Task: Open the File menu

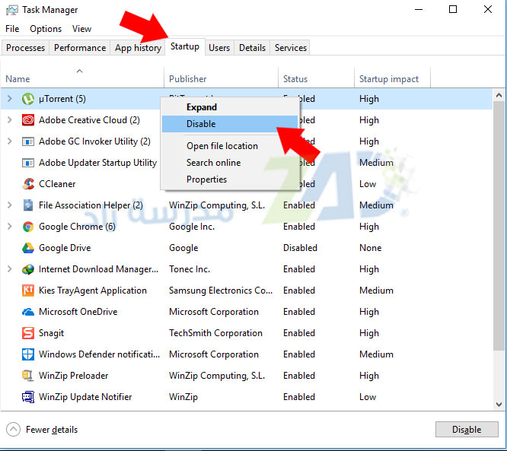Action: (12, 29)
